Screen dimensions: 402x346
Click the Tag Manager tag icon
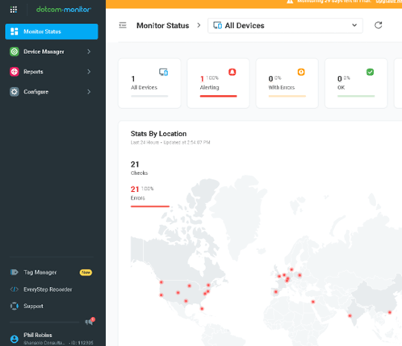coord(15,273)
